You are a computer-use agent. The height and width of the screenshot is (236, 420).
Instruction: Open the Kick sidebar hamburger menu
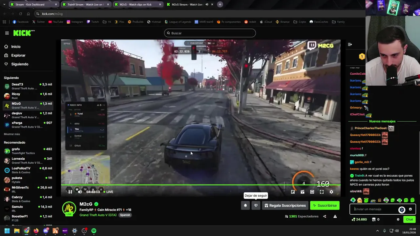[x=7, y=33]
